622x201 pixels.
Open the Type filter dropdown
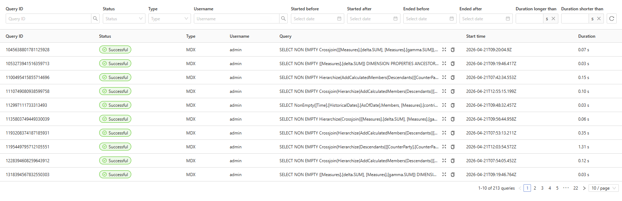[x=169, y=18]
